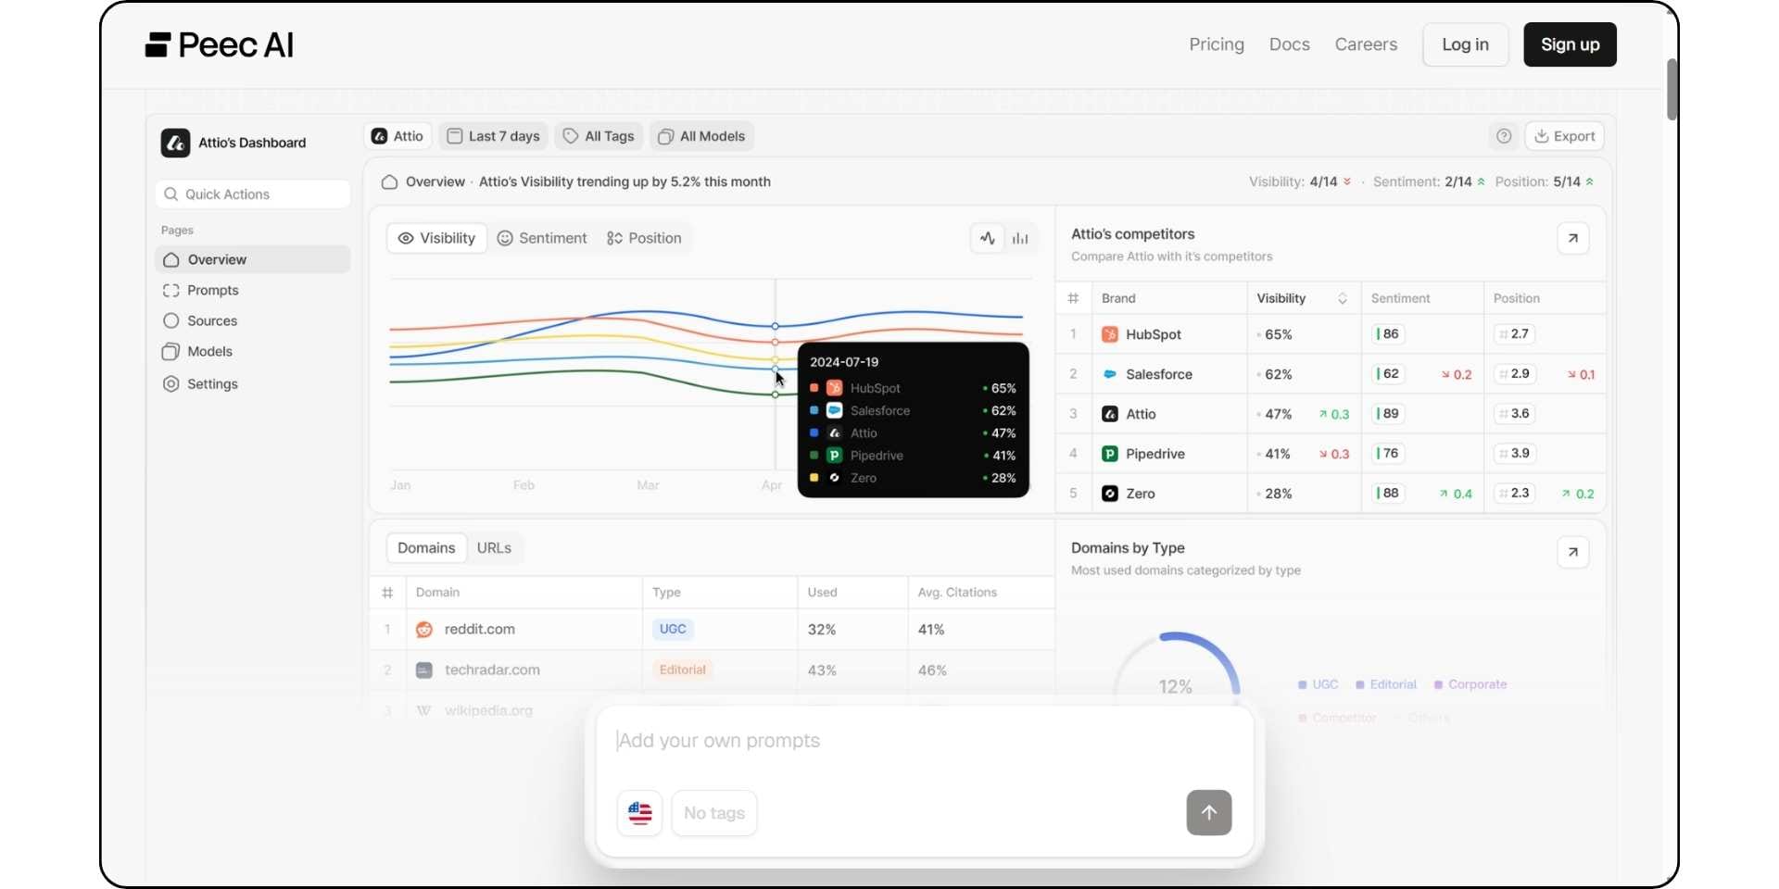Open the No tags selector
1779x889 pixels.
pos(713,813)
